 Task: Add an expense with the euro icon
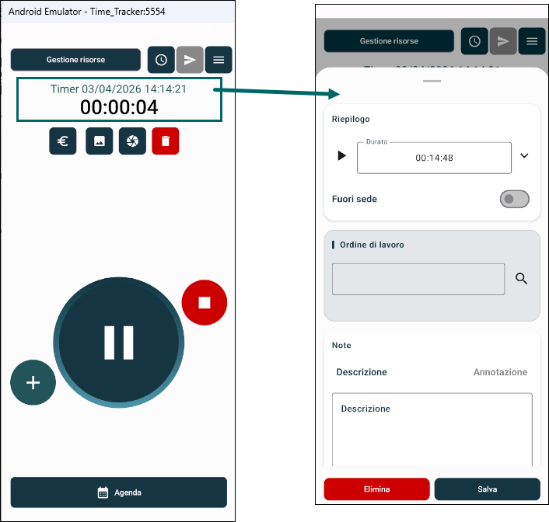(63, 141)
